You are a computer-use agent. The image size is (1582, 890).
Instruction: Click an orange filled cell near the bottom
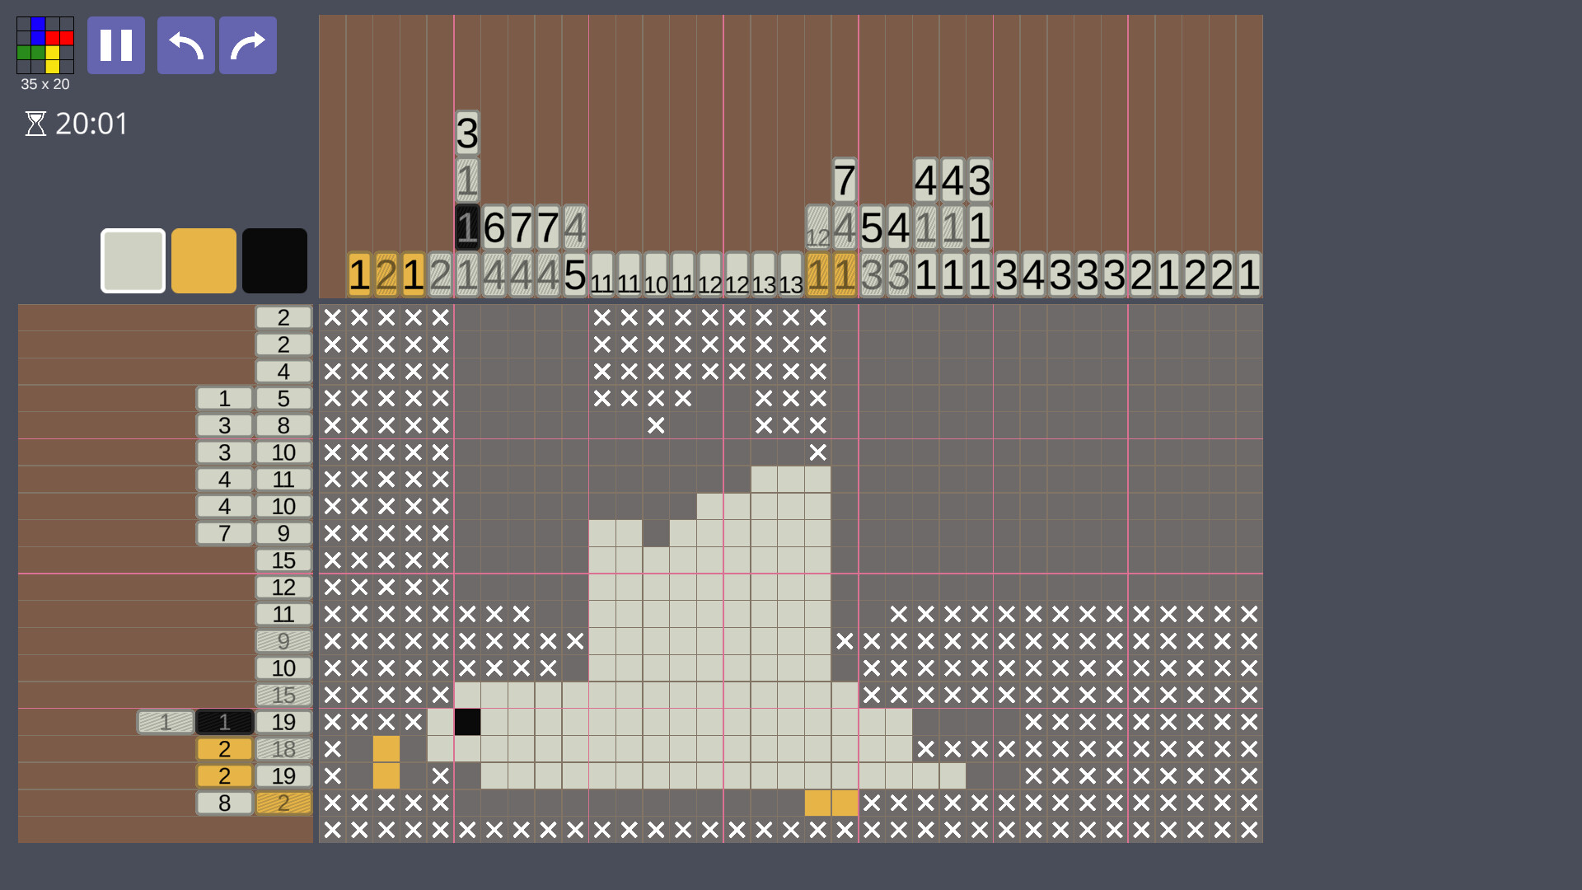pos(818,802)
